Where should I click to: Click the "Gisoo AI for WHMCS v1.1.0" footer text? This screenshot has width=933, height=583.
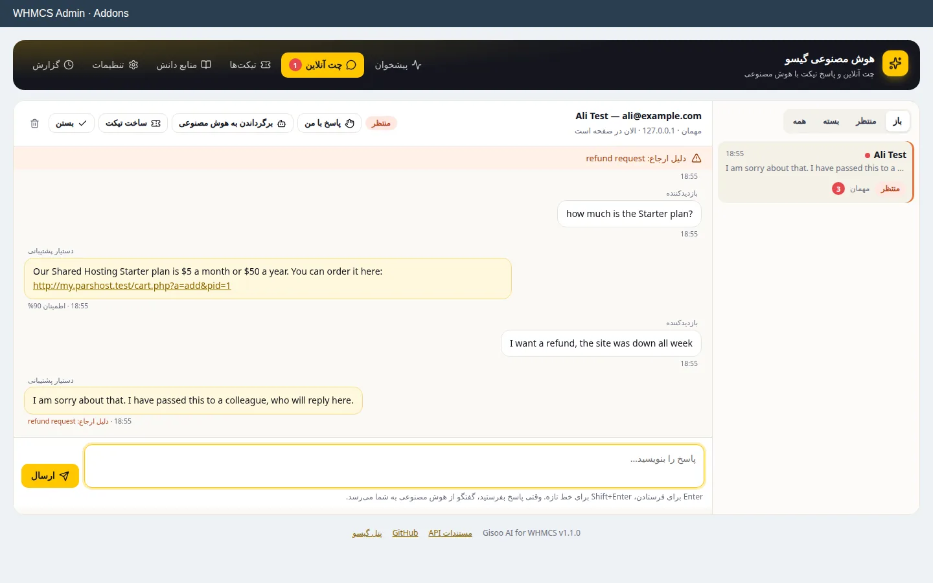coord(531,533)
